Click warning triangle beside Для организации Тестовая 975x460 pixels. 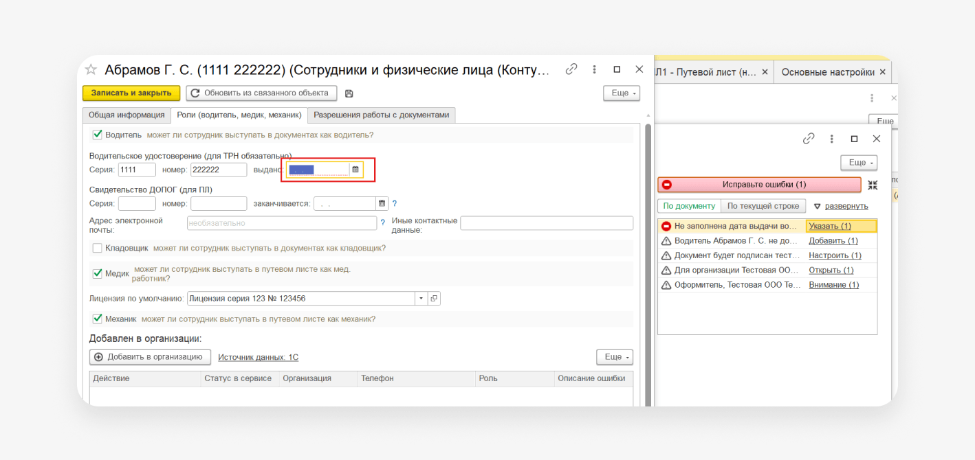pos(666,271)
